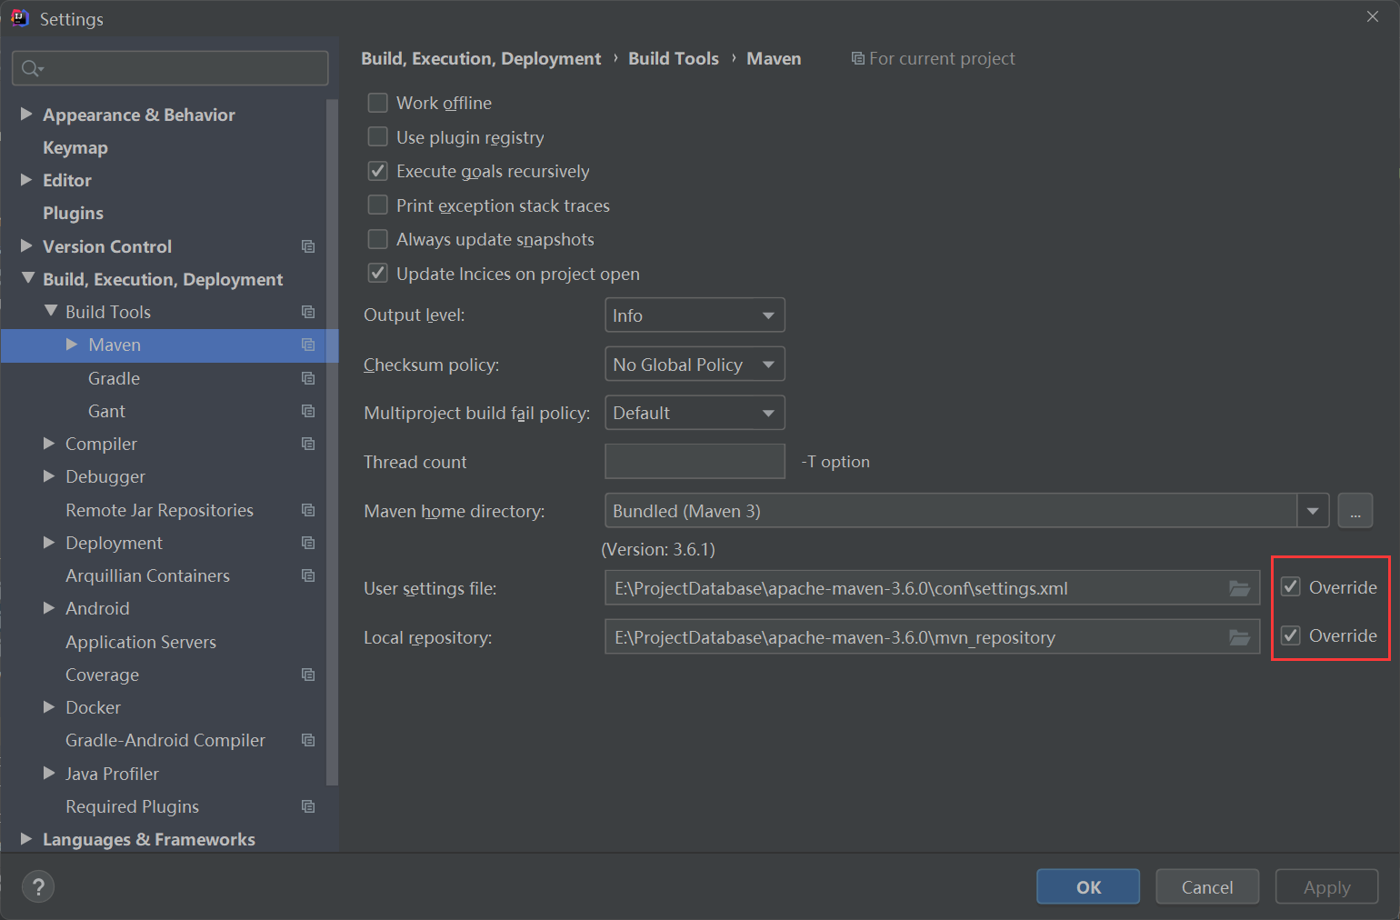
Task: Open Remote Jar Repositories page
Action: click(159, 510)
